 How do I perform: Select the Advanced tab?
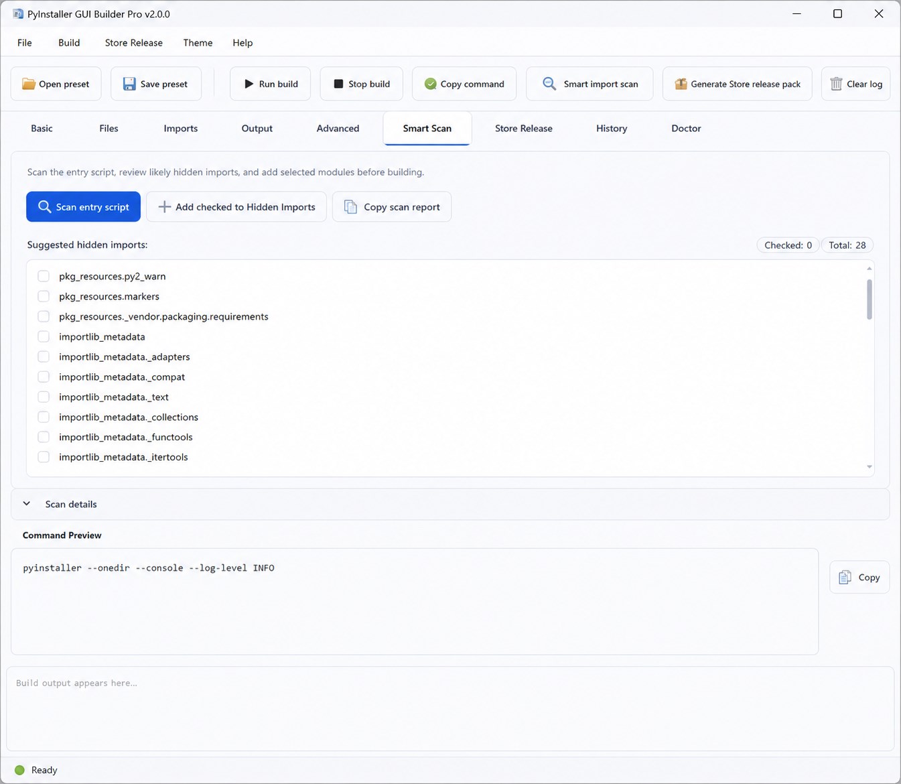tap(338, 128)
